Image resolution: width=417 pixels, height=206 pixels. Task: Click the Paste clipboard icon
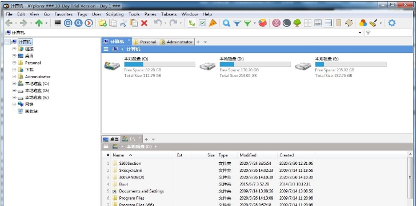pos(134,23)
